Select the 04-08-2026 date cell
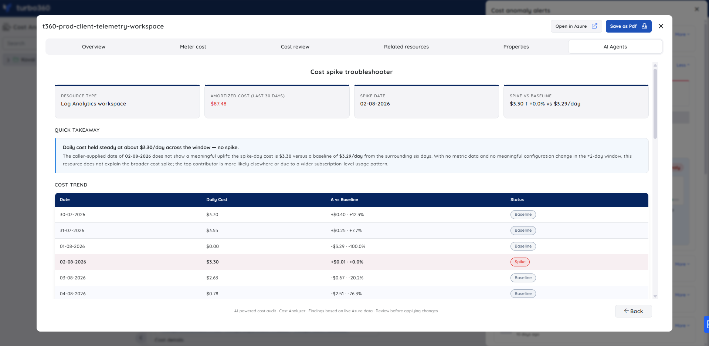Viewport: 709px width, 346px height. pyautogui.click(x=73, y=294)
